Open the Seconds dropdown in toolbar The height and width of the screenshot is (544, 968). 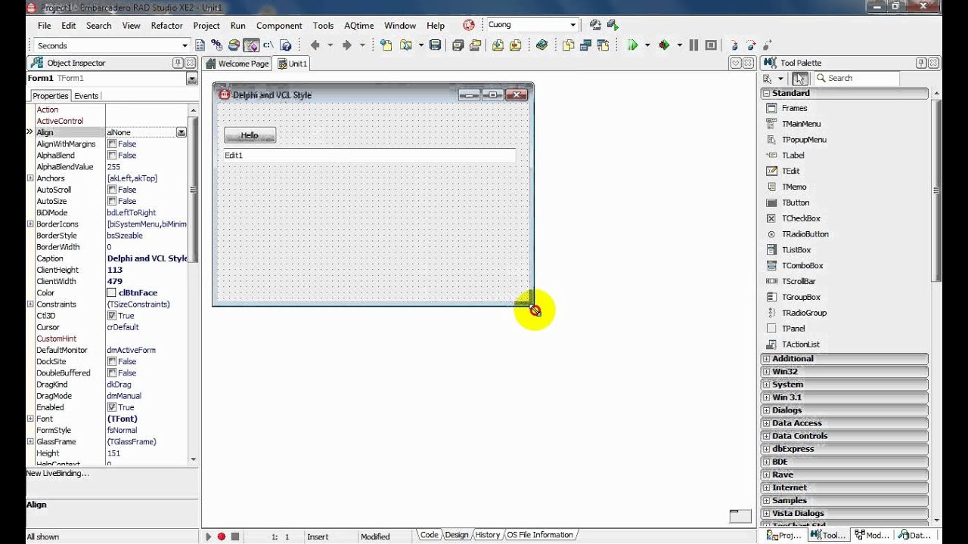[x=184, y=45]
